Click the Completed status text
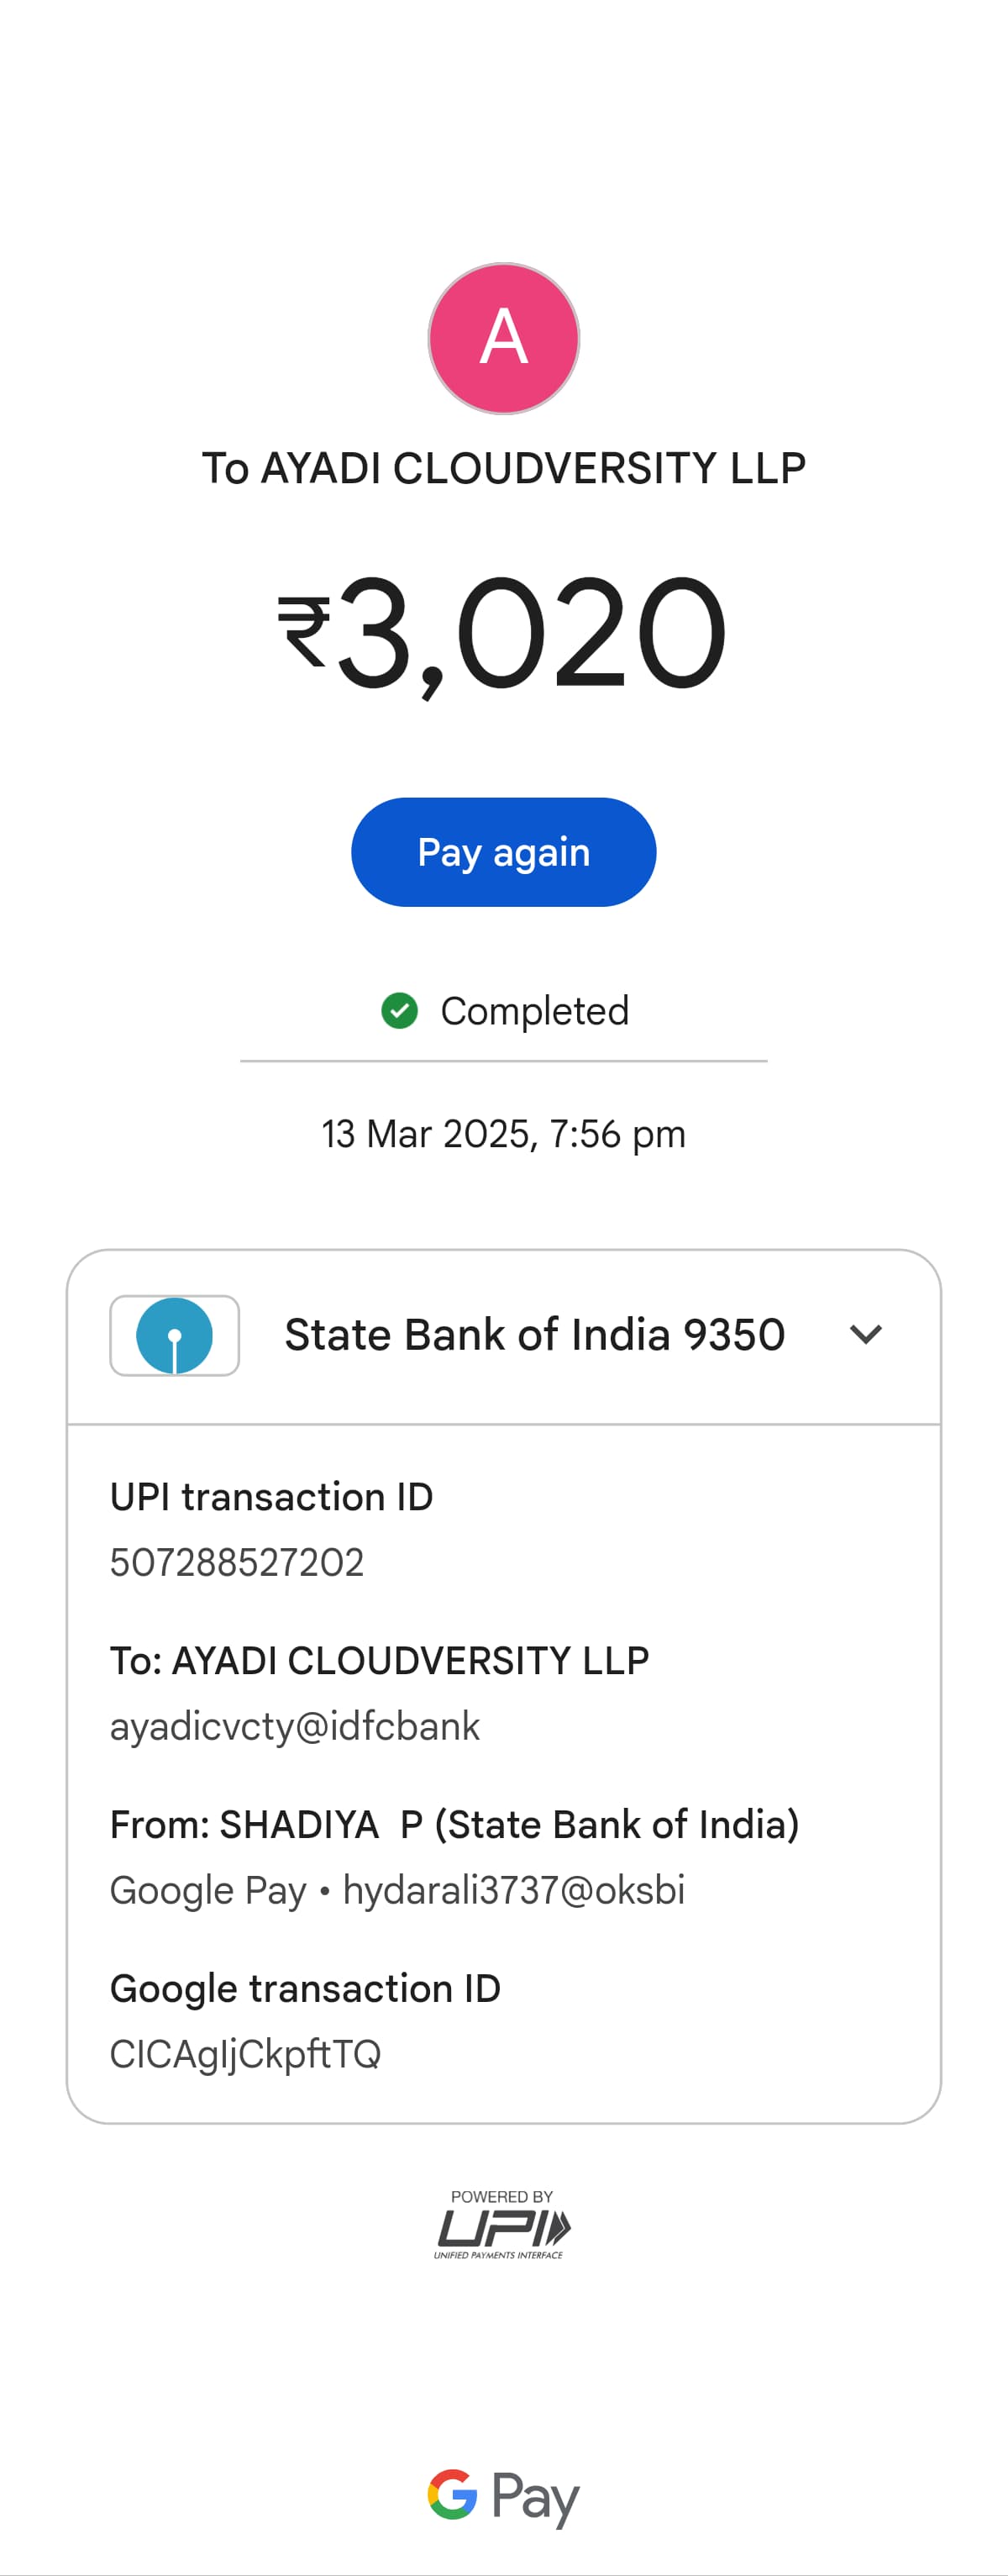The image size is (1008, 2576). [534, 1011]
